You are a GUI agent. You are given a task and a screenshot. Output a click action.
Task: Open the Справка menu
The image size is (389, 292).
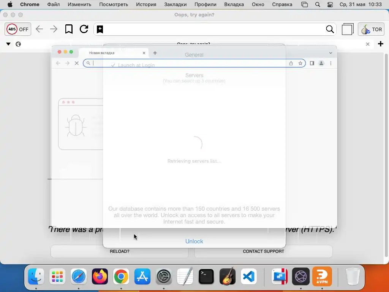pos(282,5)
